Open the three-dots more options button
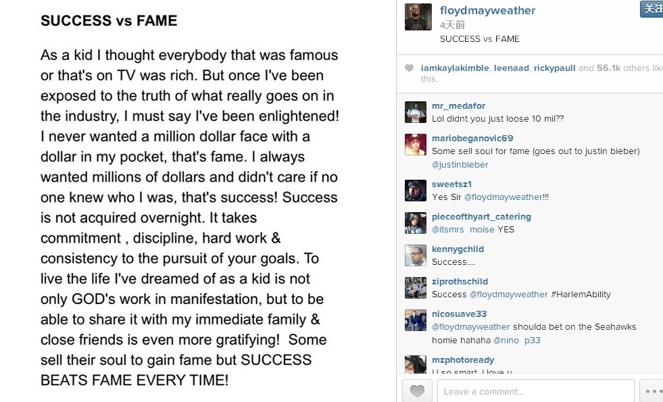 click(652, 391)
